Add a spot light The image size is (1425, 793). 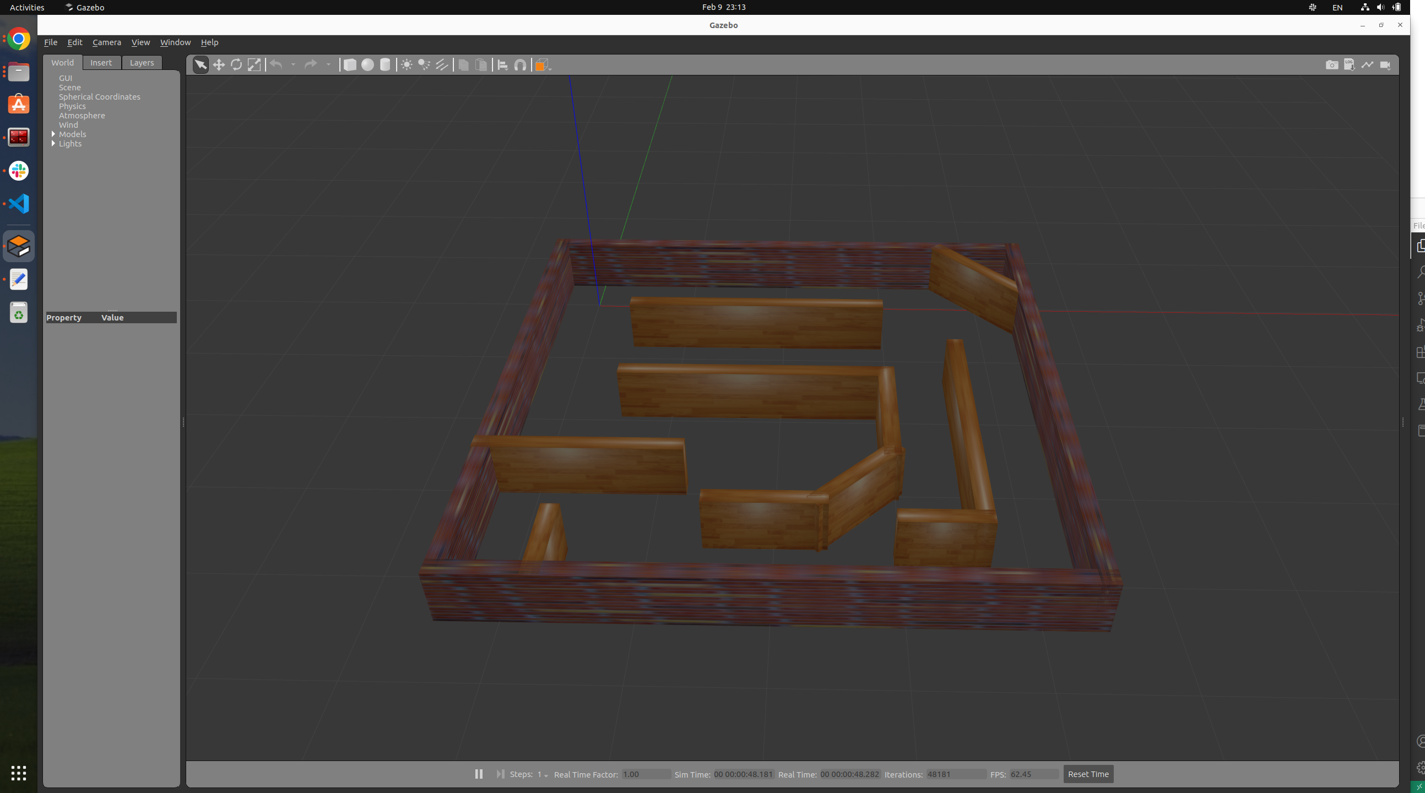[x=424, y=64]
